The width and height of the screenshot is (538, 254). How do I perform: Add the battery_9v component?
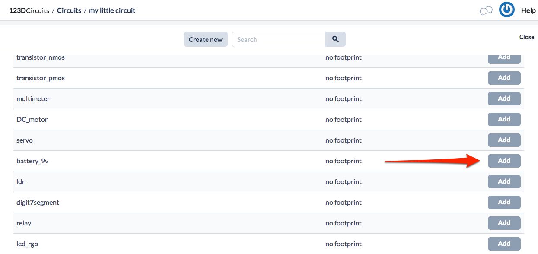(x=504, y=161)
